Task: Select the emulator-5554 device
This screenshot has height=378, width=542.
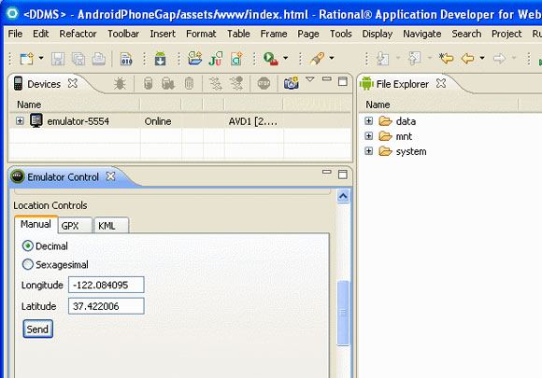Action: pos(78,121)
